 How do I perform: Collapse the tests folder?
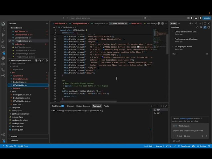tap(14, 92)
